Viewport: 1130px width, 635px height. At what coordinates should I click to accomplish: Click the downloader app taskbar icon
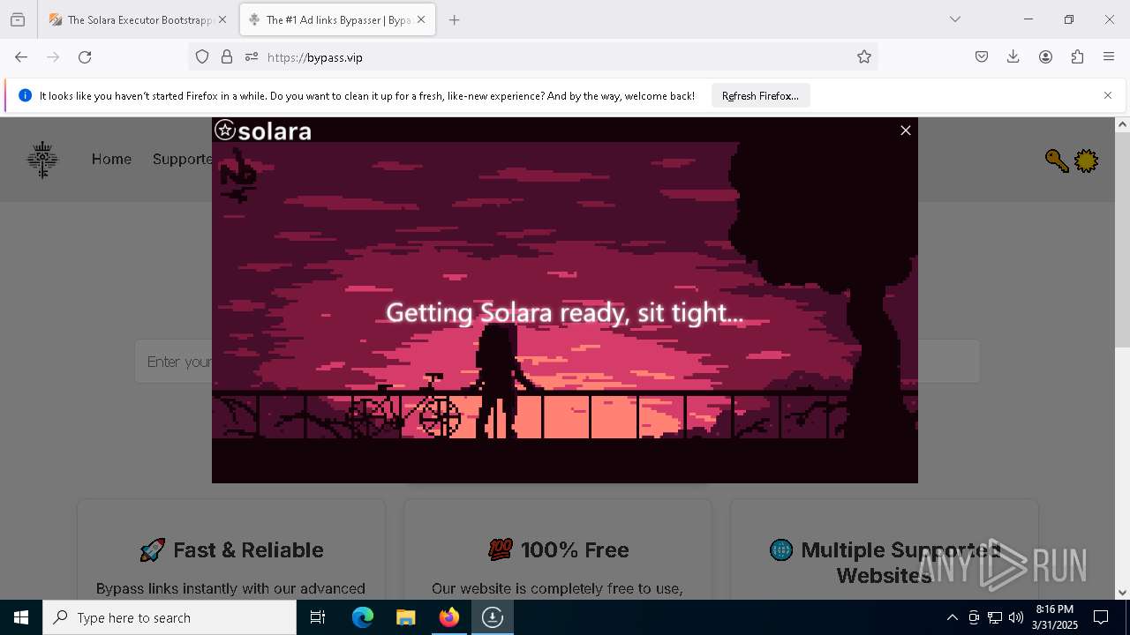(x=493, y=617)
